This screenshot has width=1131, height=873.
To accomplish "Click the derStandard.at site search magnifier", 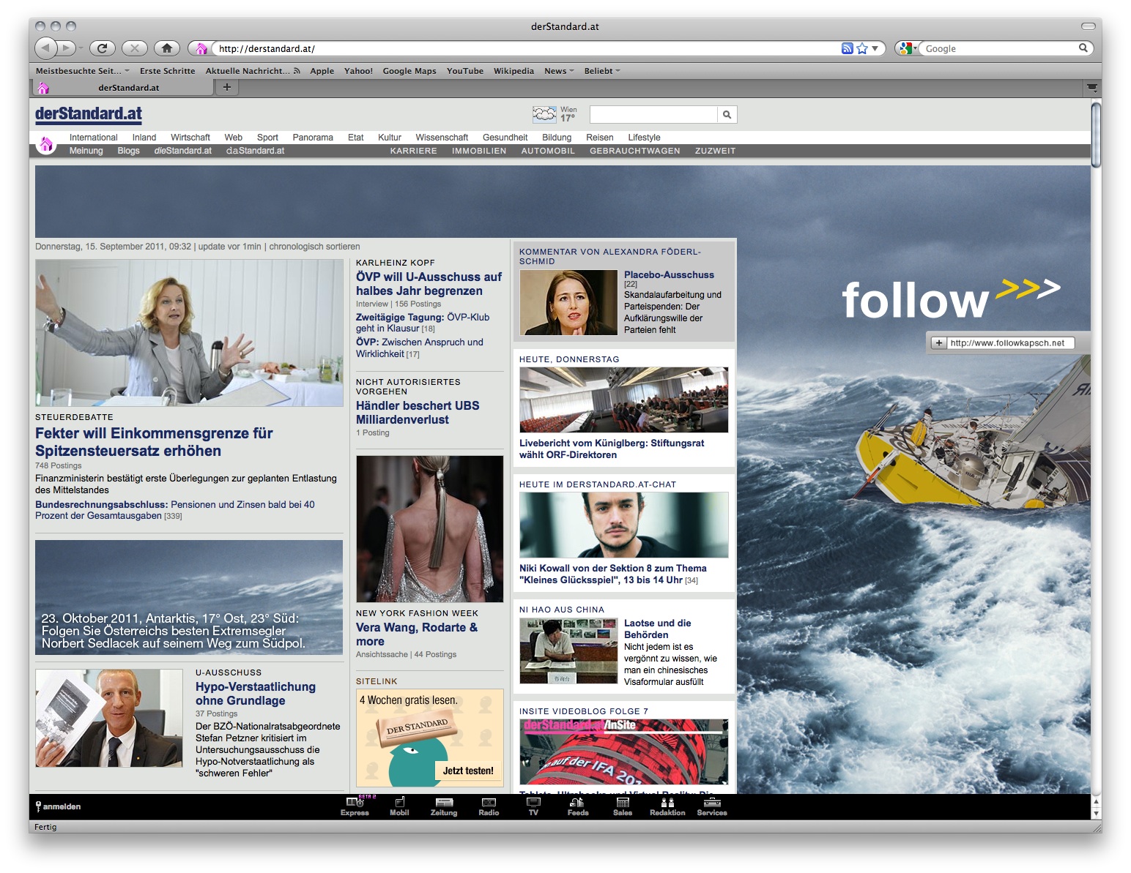I will [x=727, y=115].
